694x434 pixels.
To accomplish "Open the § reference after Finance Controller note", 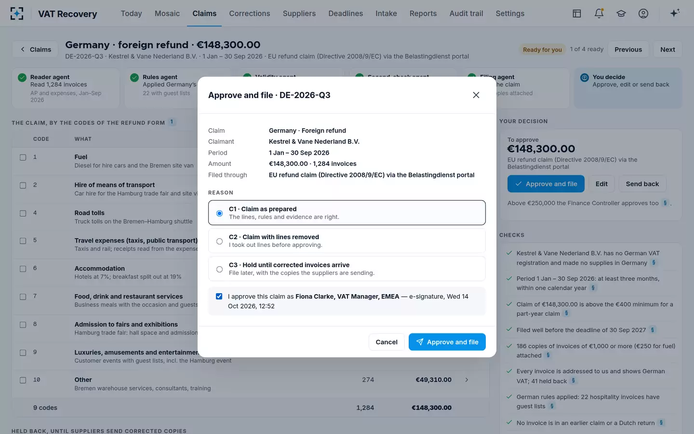I will [x=665, y=203].
